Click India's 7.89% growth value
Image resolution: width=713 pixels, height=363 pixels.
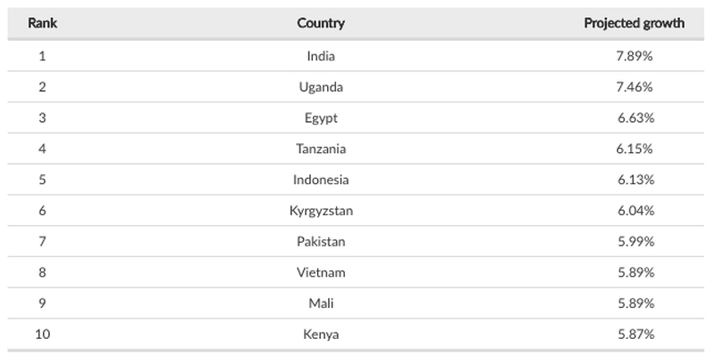tap(635, 56)
